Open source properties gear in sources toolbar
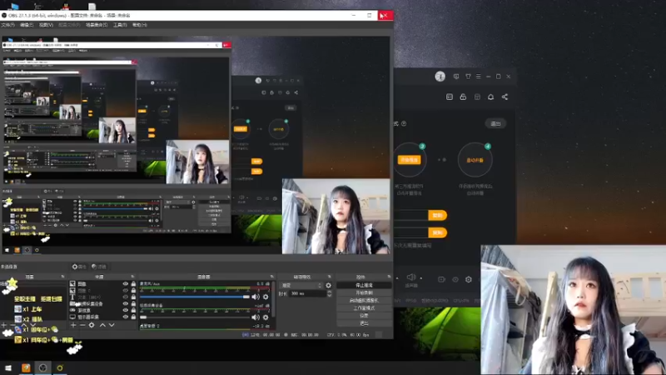 pos(92,325)
